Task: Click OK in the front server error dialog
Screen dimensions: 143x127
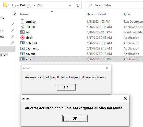Action: tap(75, 118)
